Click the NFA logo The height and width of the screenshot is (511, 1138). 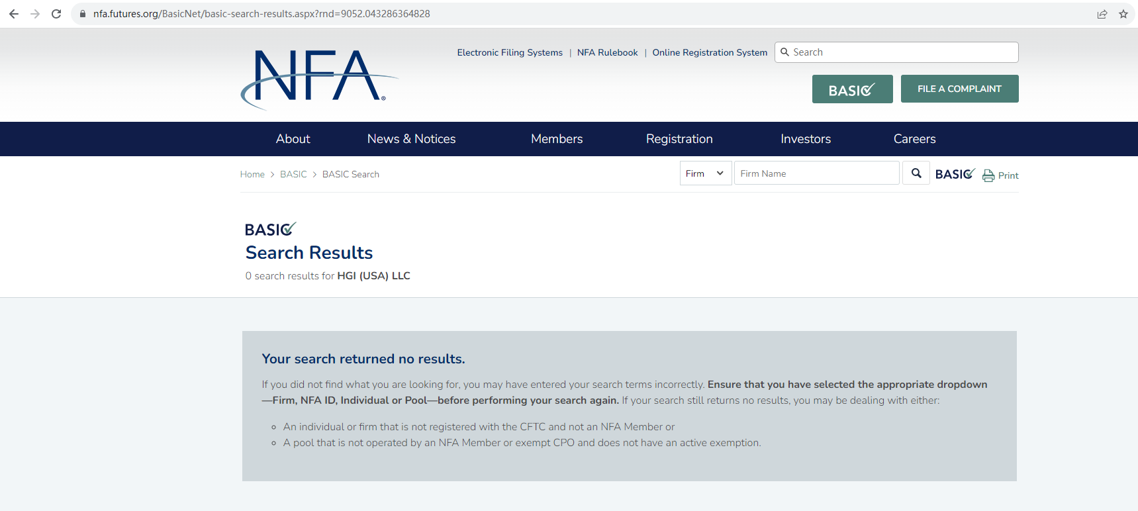point(319,79)
